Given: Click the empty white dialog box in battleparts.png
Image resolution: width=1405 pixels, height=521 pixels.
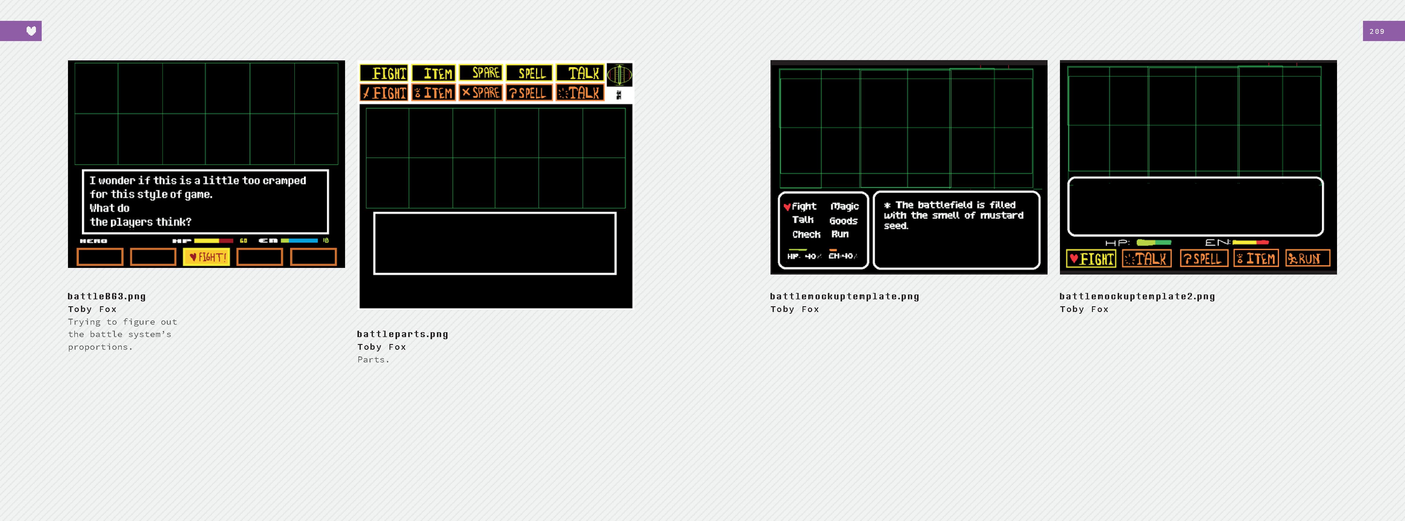Looking at the screenshot, I should 495,243.
